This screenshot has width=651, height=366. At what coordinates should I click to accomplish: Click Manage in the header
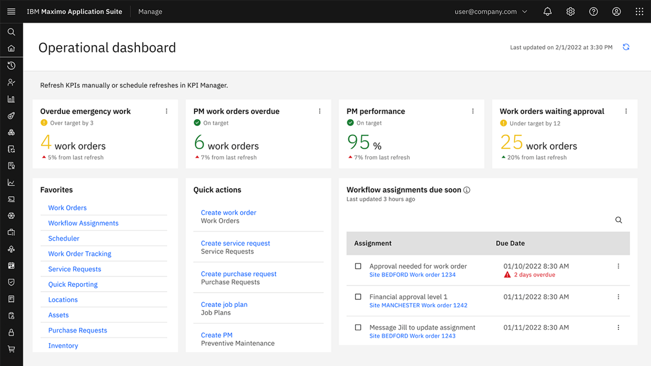tap(150, 11)
